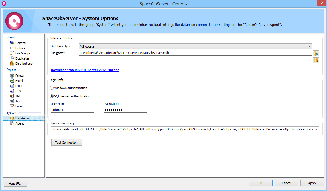Select Windows authentication radio button
327x191 pixels.
[x=52, y=88]
